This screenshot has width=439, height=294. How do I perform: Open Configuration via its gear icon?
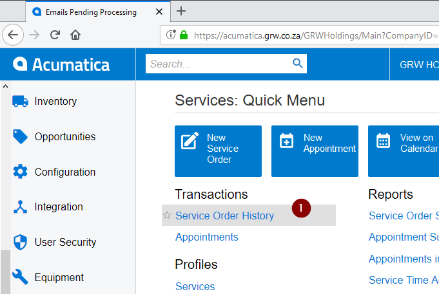(x=20, y=172)
